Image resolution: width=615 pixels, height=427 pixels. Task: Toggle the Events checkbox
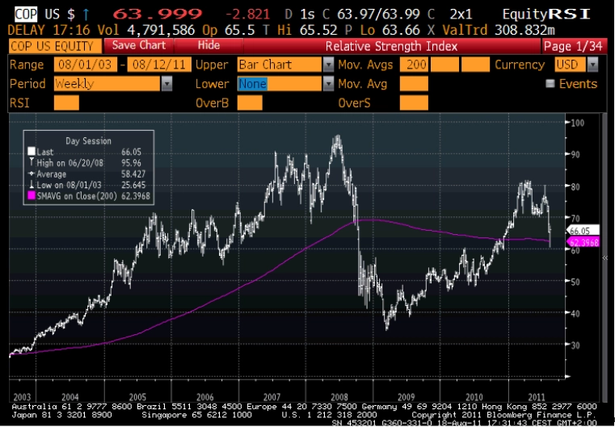coord(550,83)
